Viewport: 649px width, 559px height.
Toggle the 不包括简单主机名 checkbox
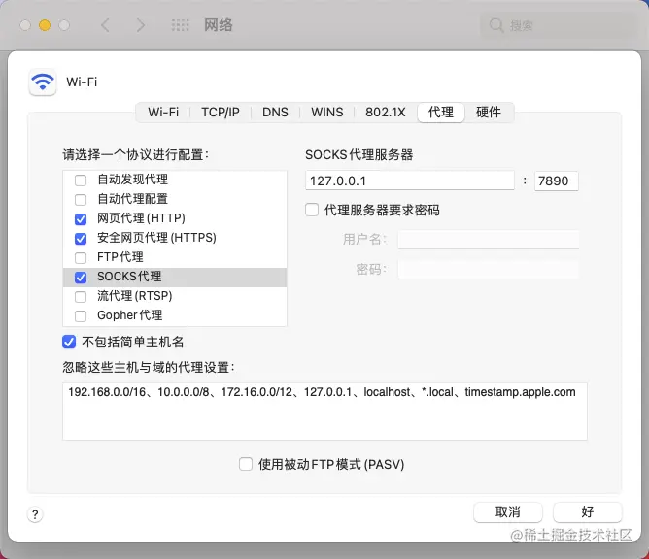coord(69,342)
